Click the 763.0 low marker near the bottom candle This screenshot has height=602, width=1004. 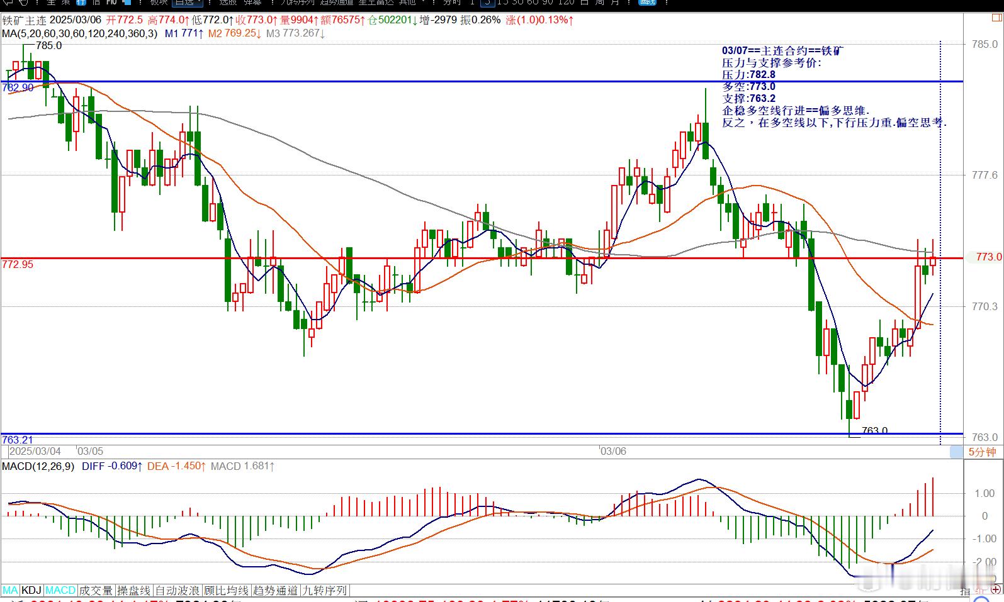874,431
